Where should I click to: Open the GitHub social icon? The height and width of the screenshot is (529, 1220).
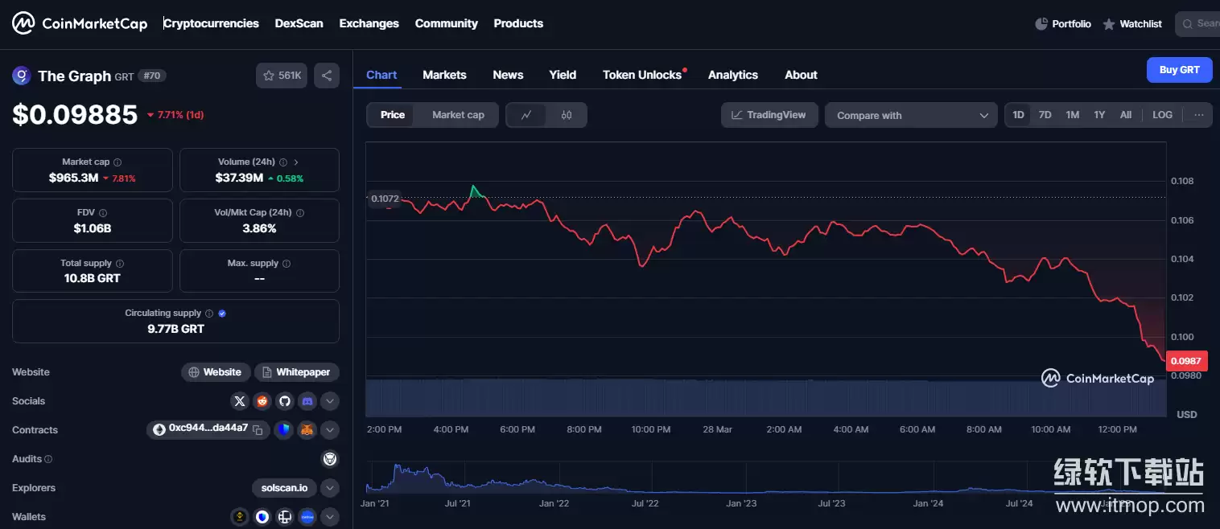(x=284, y=401)
